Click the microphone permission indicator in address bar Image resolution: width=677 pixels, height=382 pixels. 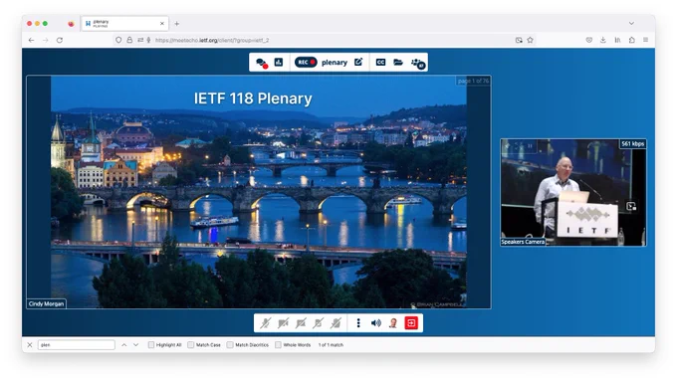click(x=148, y=40)
